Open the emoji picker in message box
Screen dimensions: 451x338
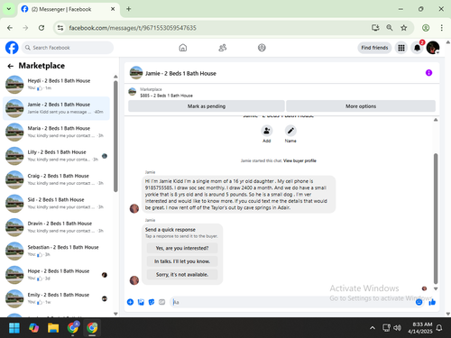tap(419, 302)
